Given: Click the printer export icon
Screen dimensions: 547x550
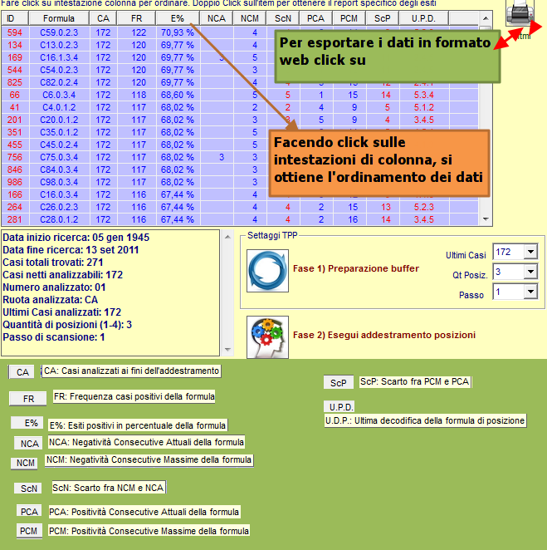Looking at the screenshot, I should [x=520, y=13].
